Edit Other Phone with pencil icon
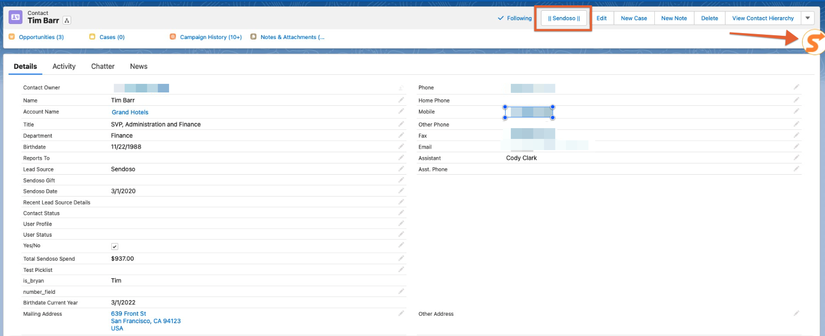 797,124
